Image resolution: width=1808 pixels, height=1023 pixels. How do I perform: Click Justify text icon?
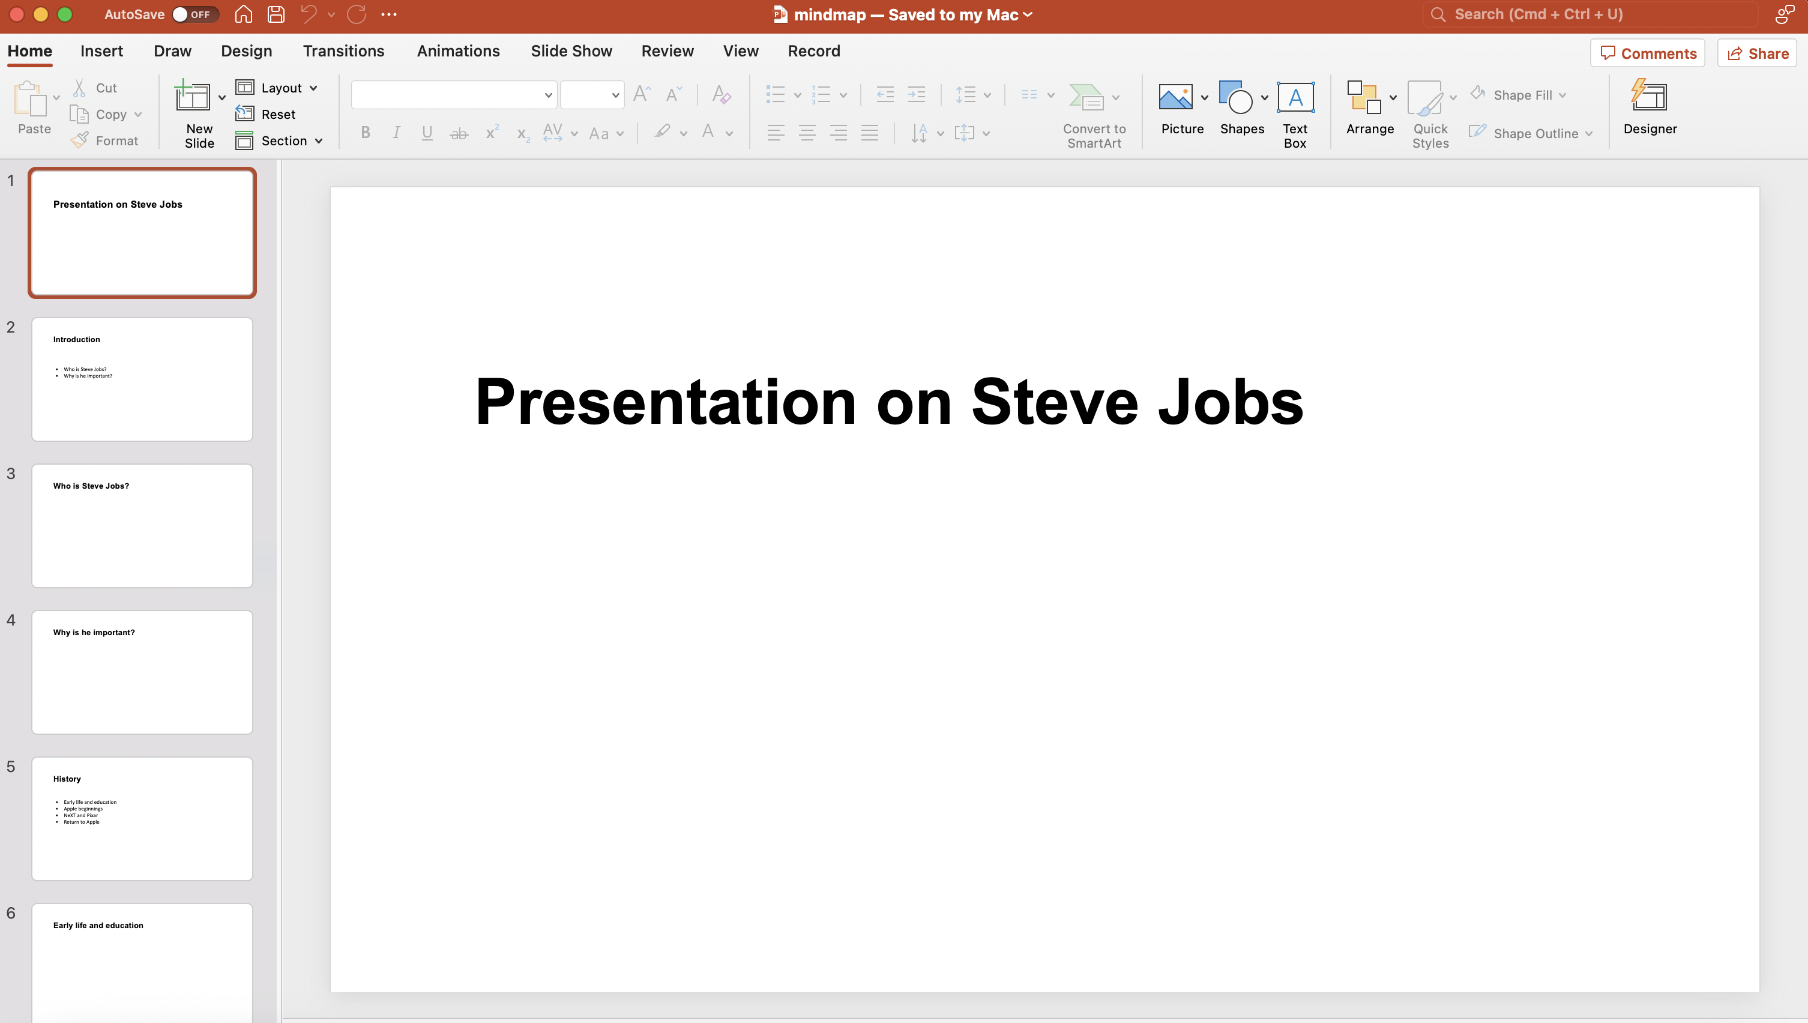point(870,133)
